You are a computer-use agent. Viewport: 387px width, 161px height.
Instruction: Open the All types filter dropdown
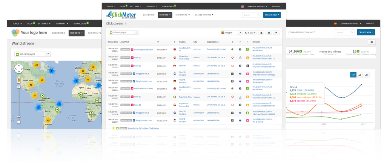(x=231, y=33)
